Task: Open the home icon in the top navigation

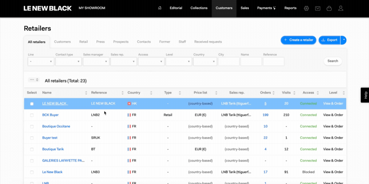Action: (160, 8)
